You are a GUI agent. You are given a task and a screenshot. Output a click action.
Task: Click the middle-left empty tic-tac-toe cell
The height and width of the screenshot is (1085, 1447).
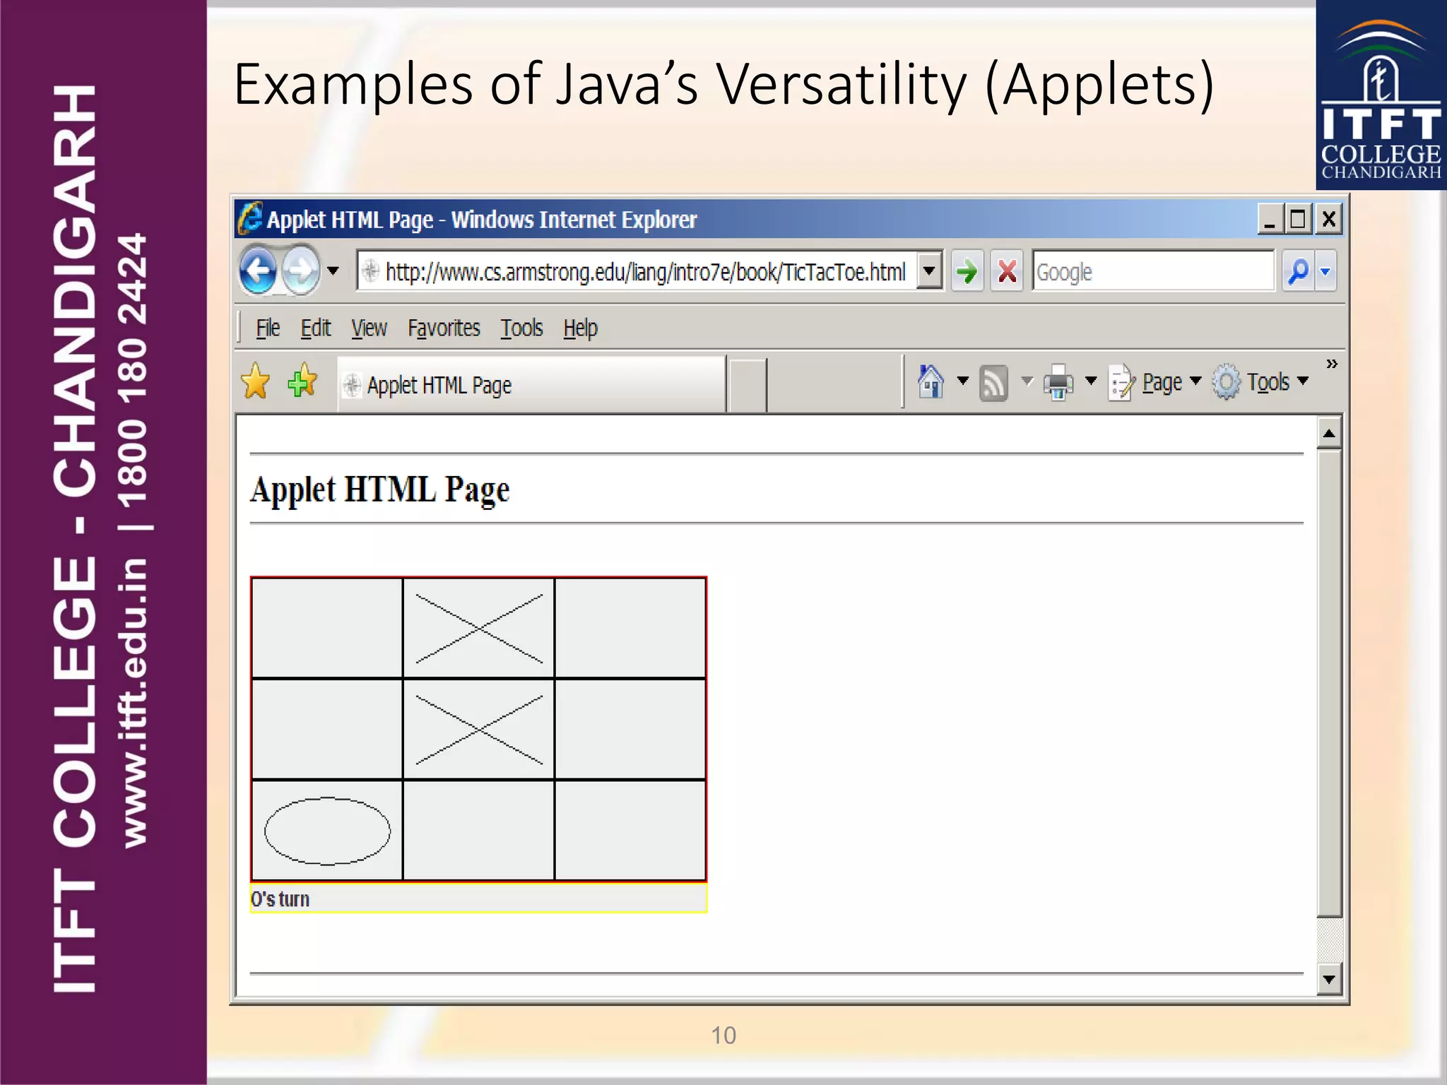click(327, 729)
